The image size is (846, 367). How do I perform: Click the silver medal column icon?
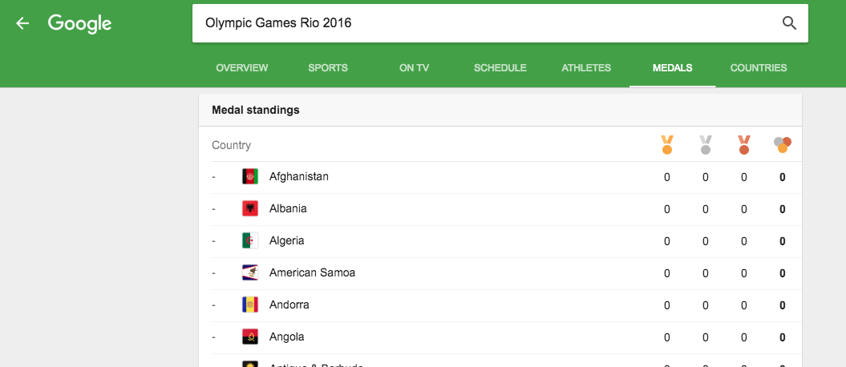pyautogui.click(x=706, y=145)
